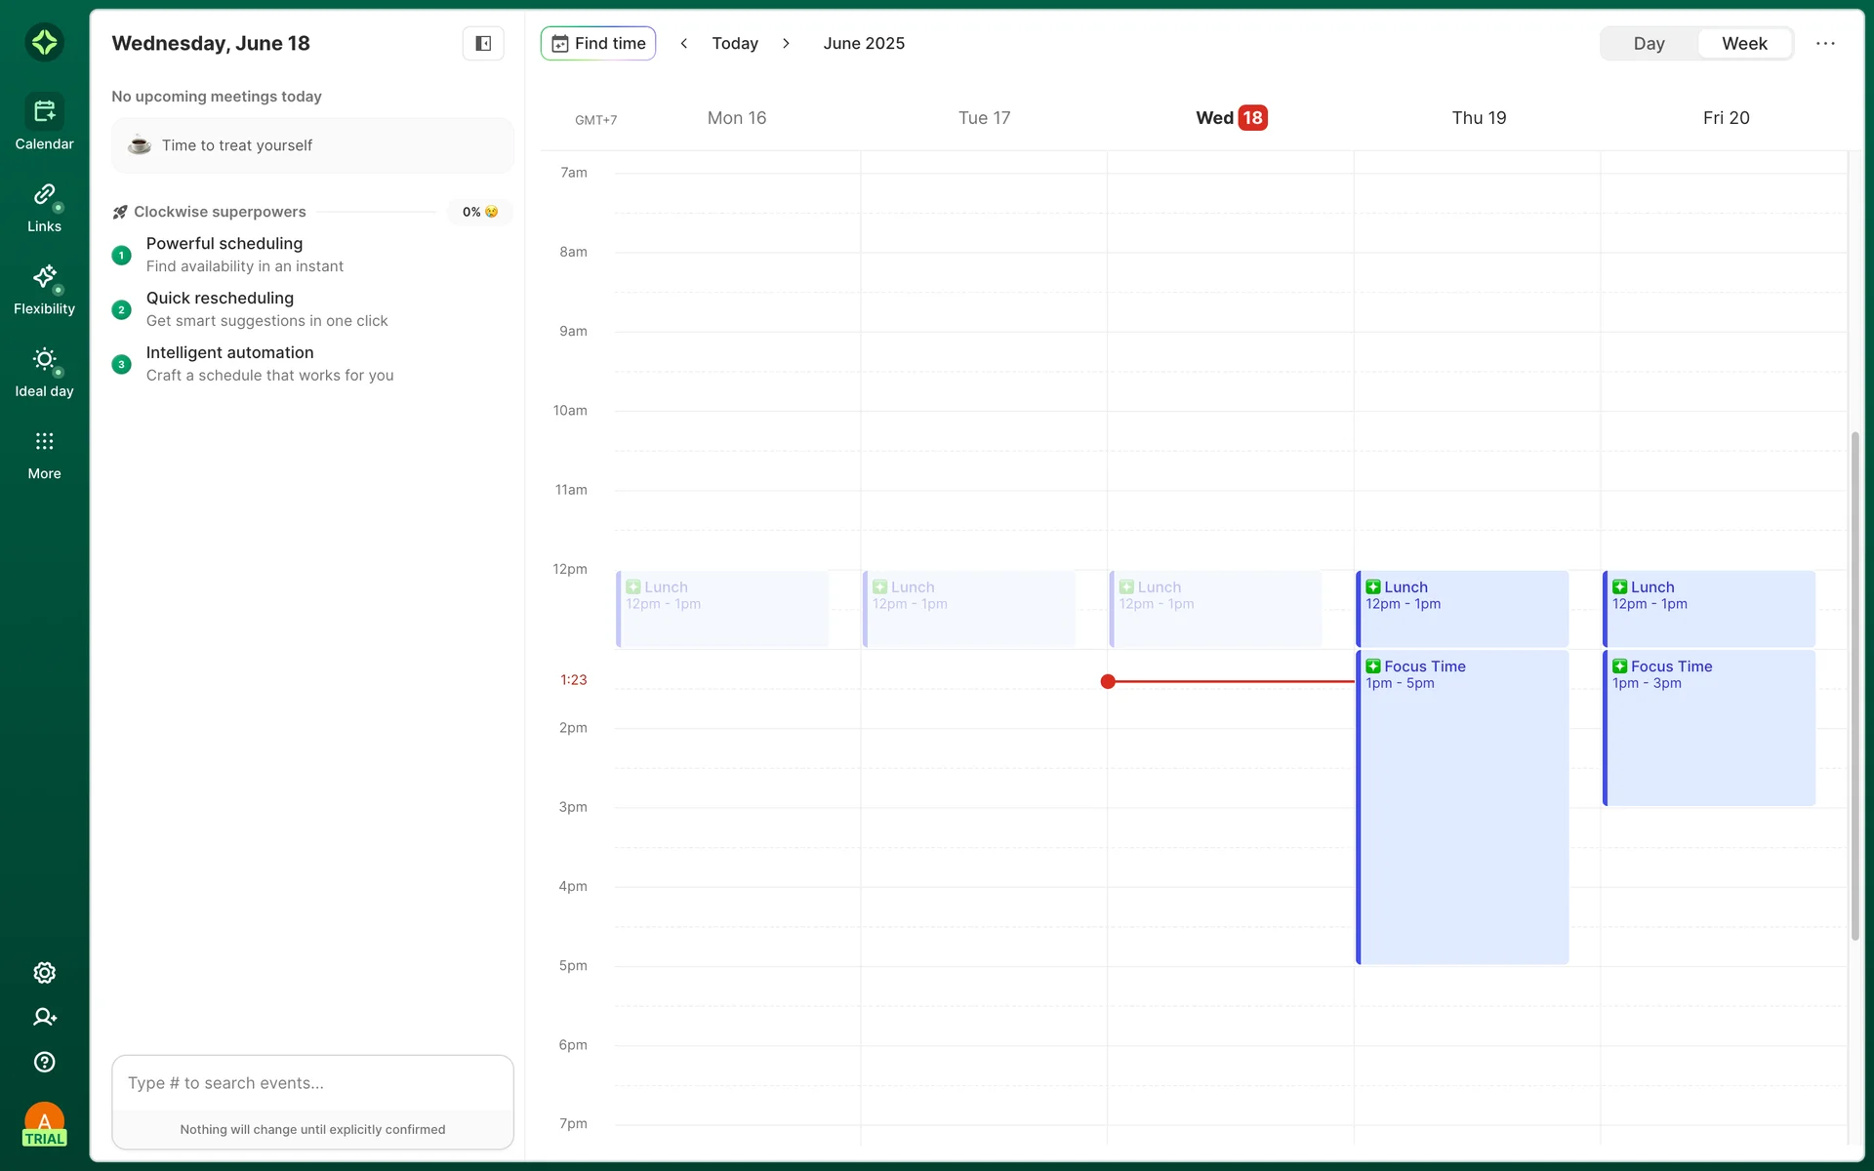
Task: Open the Flexibility sidebar section
Action: [x=44, y=290]
